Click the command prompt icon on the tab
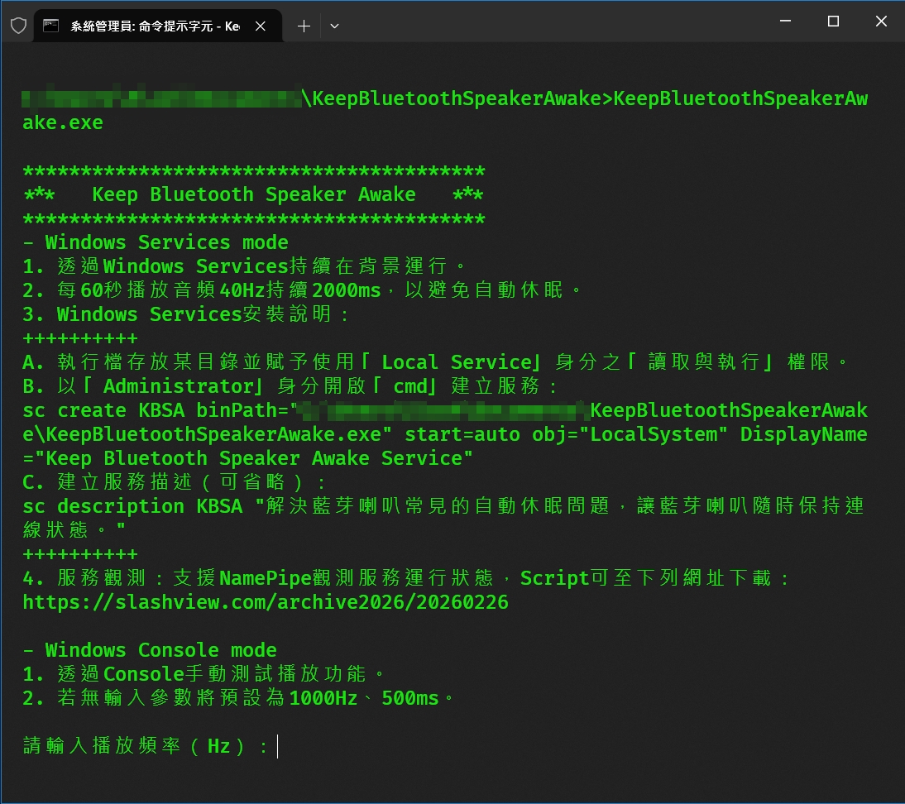This screenshot has width=905, height=804. tap(51, 26)
